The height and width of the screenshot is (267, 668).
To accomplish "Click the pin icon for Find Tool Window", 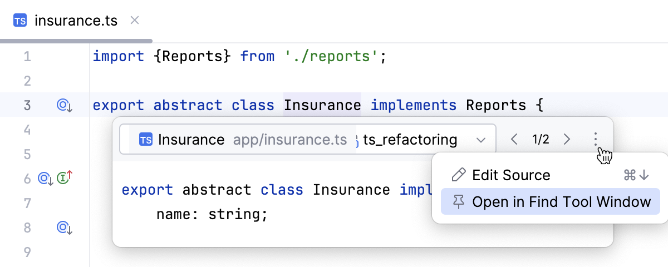I will pos(459,202).
